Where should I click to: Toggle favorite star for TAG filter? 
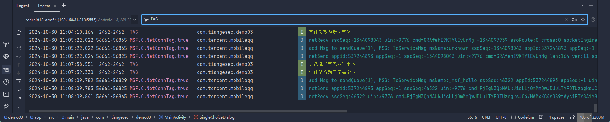583,20
